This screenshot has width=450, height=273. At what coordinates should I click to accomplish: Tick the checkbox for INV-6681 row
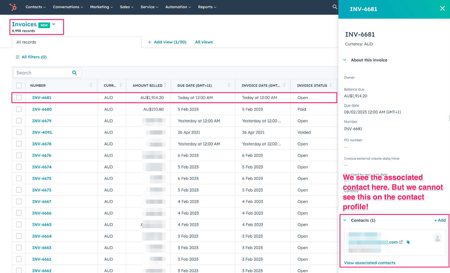(x=19, y=98)
